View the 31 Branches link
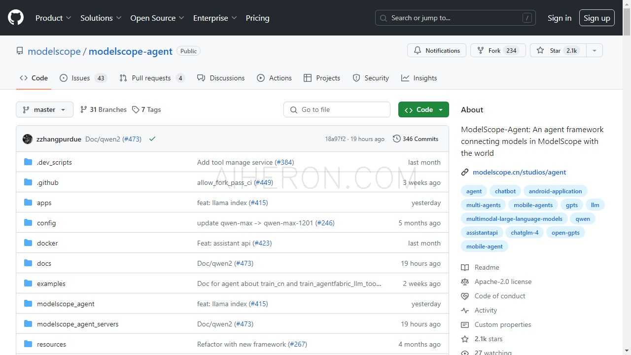The width and height of the screenshot is (631, 355). 104,109
